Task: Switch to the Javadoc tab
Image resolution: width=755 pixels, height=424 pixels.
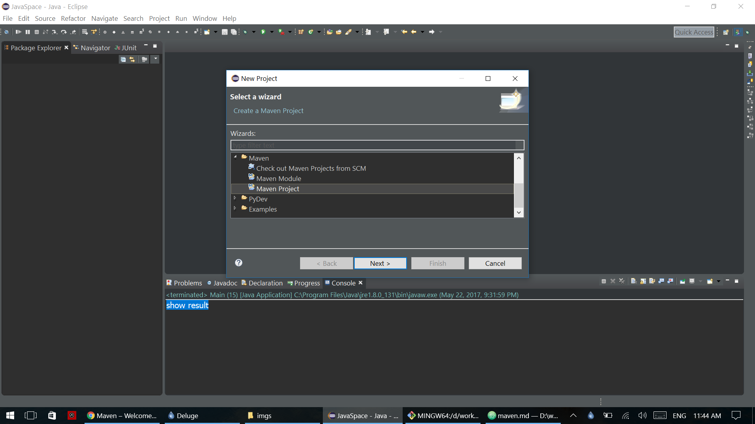Action: tap(222, 283)
